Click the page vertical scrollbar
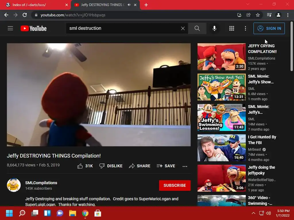 pyautogui.click(x=292, y=46)
